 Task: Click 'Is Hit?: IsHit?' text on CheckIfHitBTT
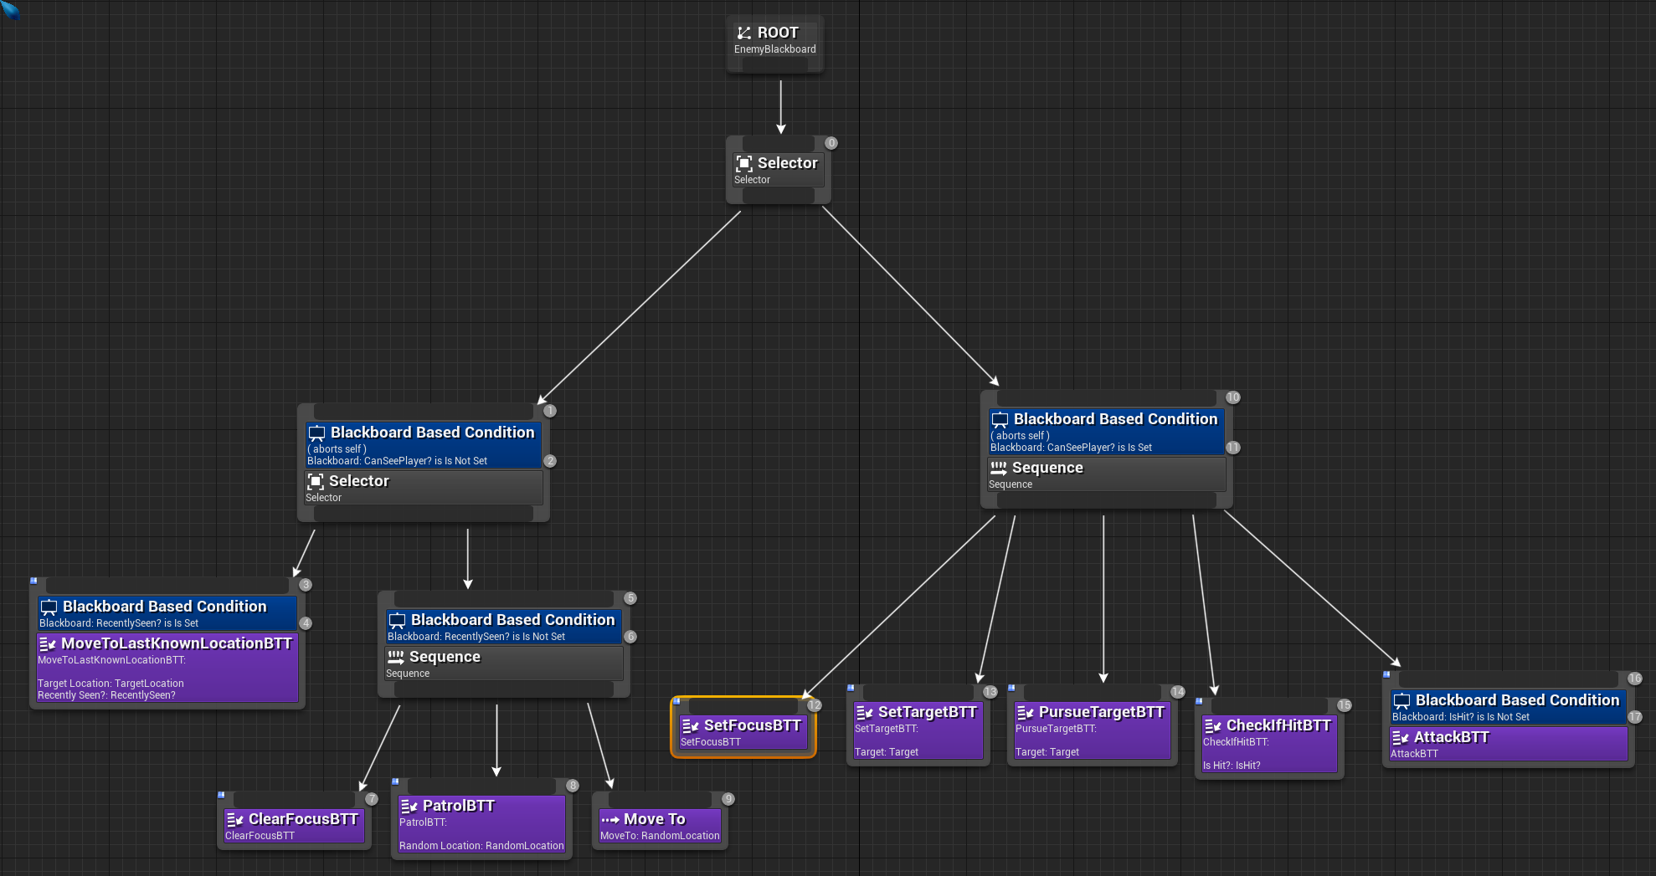1232,766
